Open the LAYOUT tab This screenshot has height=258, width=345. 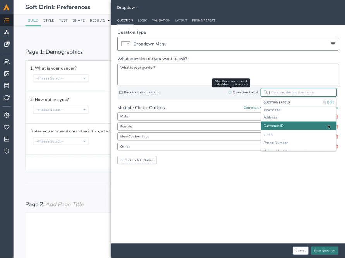tap(181, 20)
